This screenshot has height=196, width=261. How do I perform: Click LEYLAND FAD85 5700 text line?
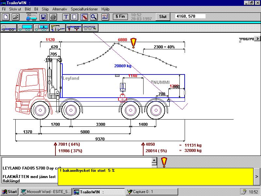click(x=32, y=168)
